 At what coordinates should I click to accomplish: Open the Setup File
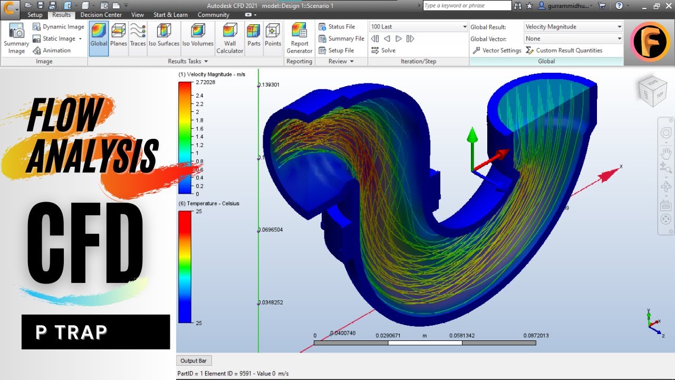[336, 51]
